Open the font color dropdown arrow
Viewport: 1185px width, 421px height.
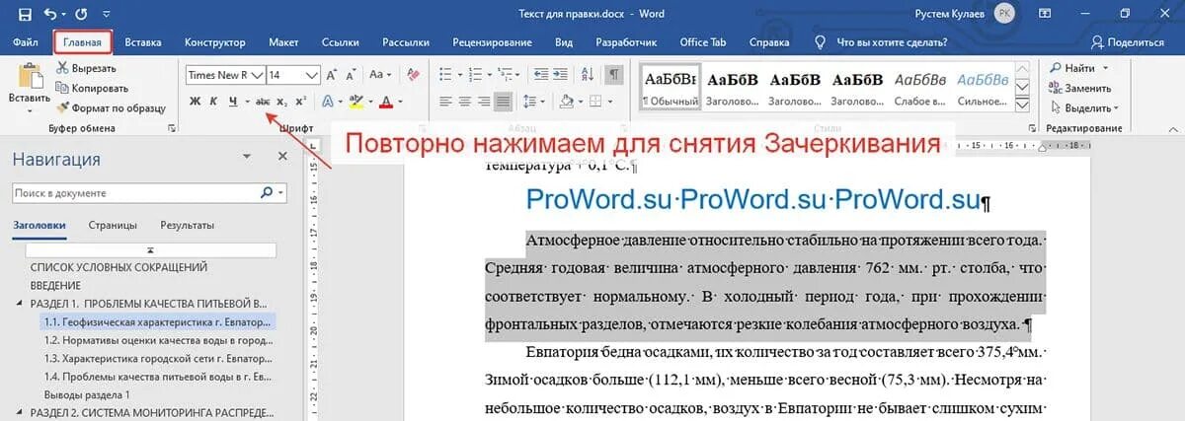[399, 101]
